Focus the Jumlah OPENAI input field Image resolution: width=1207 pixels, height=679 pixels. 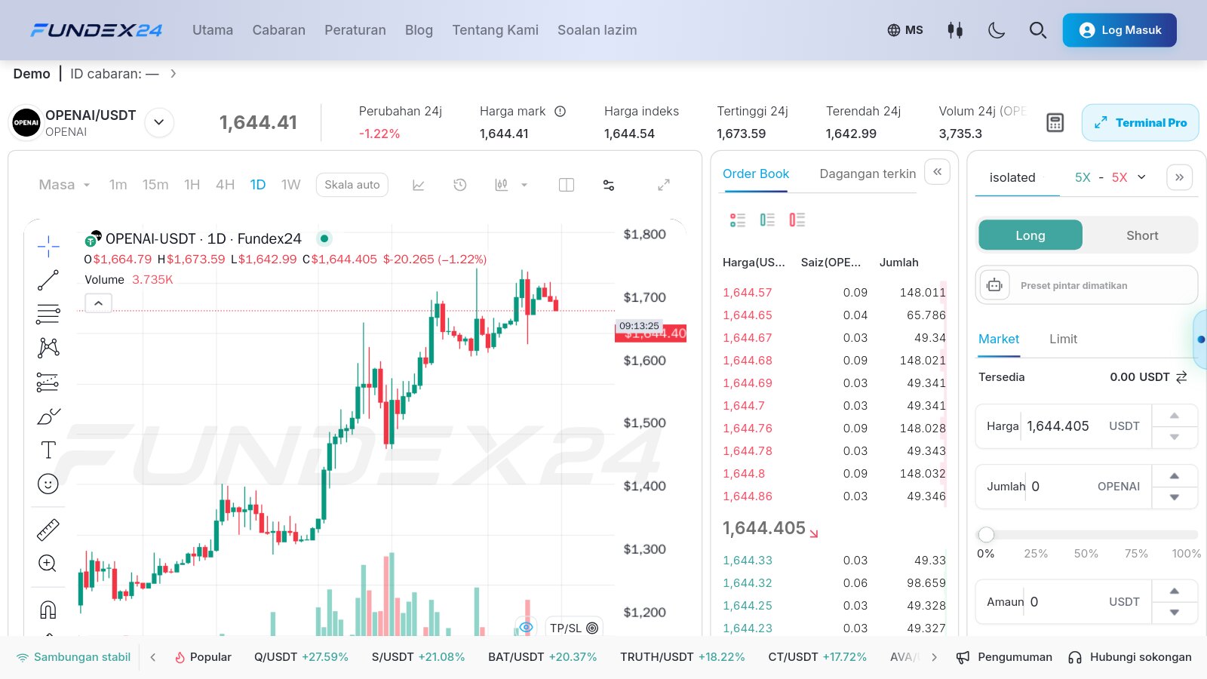pyautogui.click(x=1064, y=487)
